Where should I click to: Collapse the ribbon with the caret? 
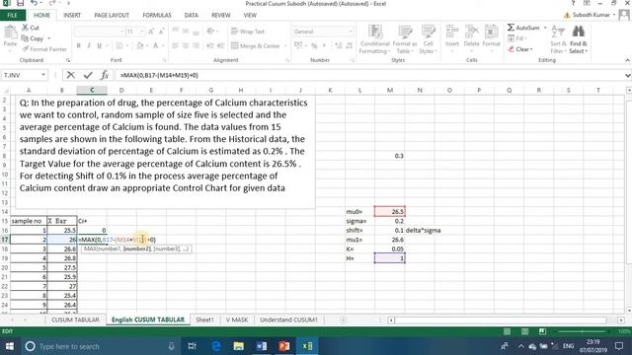628,60
